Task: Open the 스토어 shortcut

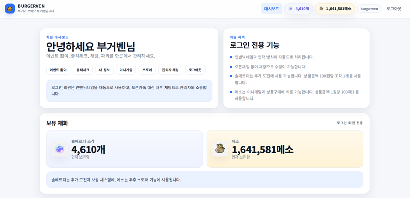Action: pos(147,70)
